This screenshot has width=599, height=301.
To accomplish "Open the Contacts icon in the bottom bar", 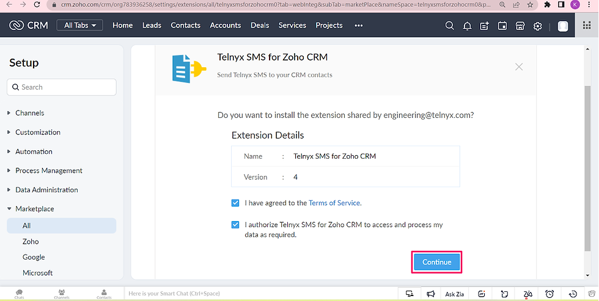I will (104, 294).
